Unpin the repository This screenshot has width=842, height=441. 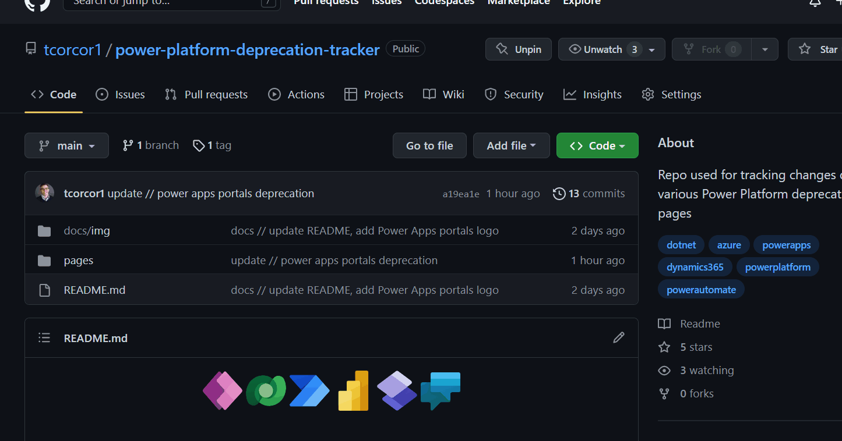click(519, 49)
